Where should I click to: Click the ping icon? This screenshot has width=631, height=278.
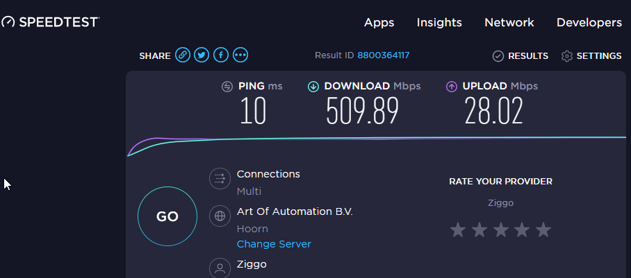tap(227, 87)
